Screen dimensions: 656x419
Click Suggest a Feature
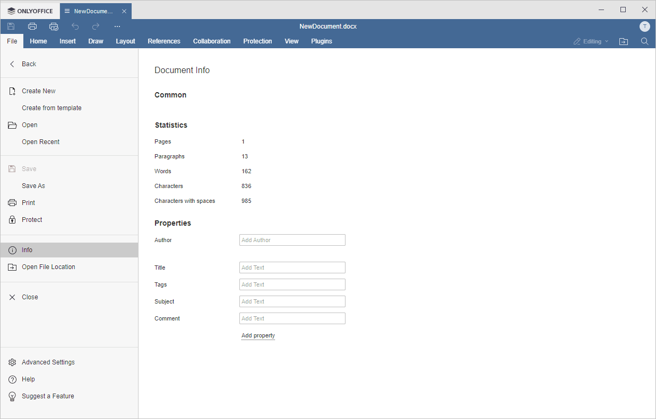pyautogui.click(x=48, y=396)
